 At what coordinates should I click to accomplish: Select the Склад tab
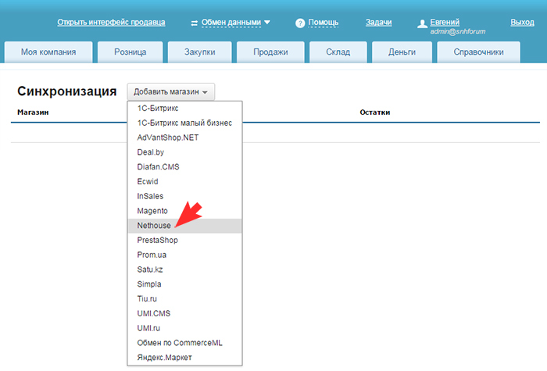(338, 52)
